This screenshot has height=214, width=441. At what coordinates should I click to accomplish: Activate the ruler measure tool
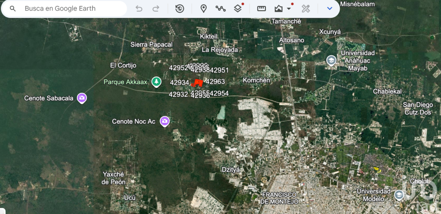pyautogui.click(x=261, y=9)
